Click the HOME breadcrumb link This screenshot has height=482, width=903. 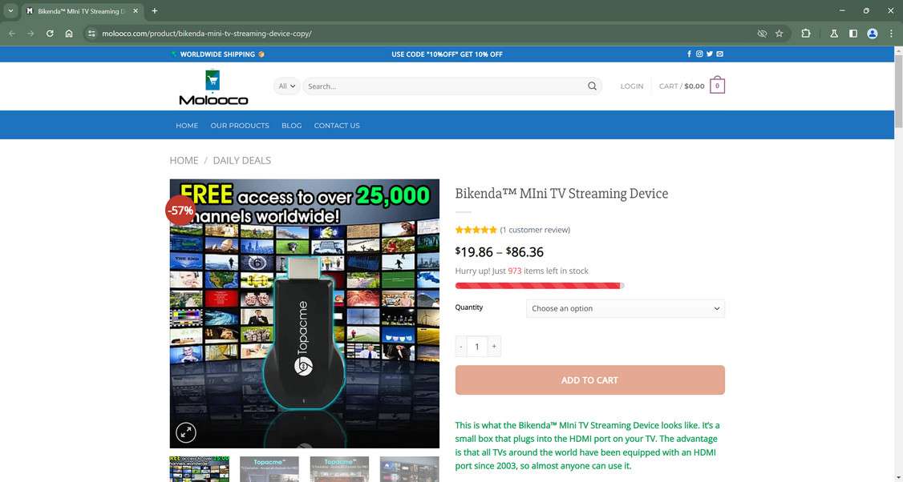184,160
